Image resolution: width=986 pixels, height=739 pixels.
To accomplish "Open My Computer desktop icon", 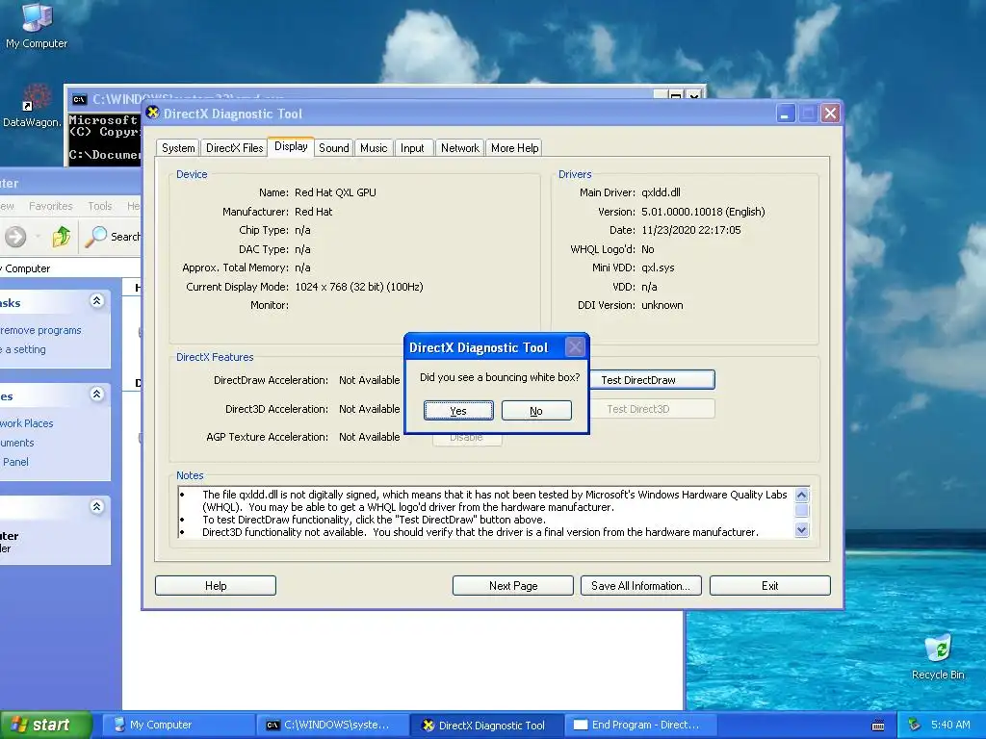I will click(37, 25).
